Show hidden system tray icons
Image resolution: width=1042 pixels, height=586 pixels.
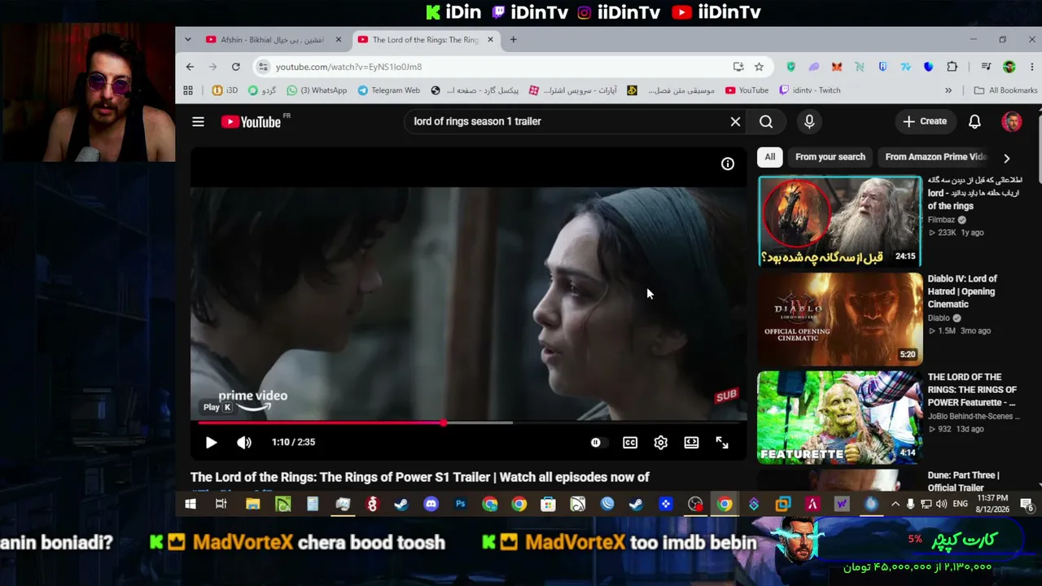coord(895,505)
